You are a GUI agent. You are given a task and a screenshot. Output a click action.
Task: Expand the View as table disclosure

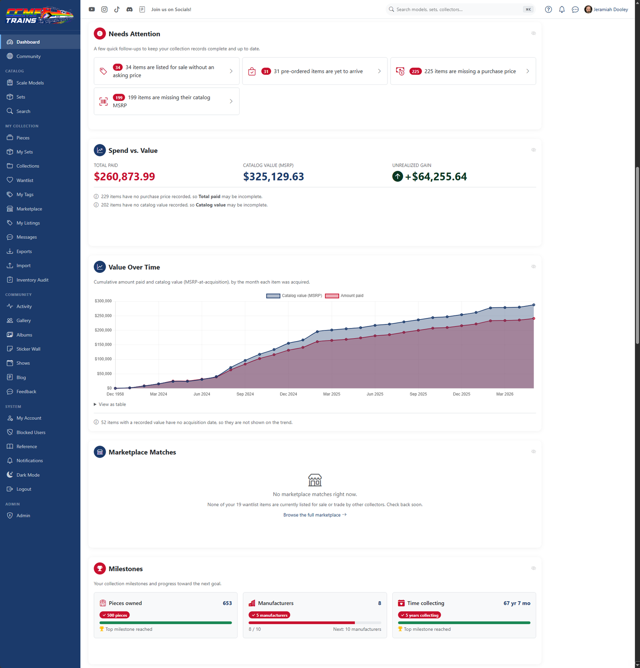coord(110,404)
